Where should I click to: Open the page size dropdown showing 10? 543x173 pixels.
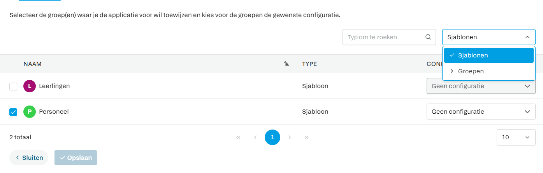[x=516, y=137]
